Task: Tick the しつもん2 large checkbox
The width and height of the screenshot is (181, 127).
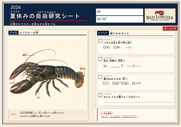Action: [100, 59]
